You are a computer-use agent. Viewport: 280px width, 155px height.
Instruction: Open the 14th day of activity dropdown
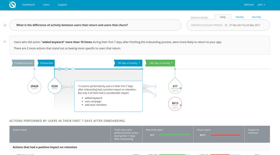tap(160, 63)
